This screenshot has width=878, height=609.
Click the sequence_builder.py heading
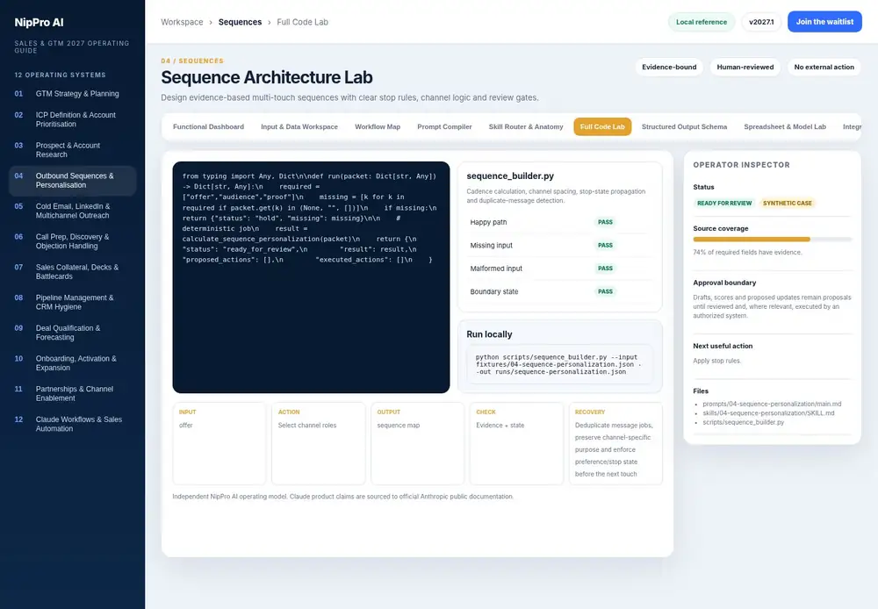pyautogui.click(x=510, y=176)
